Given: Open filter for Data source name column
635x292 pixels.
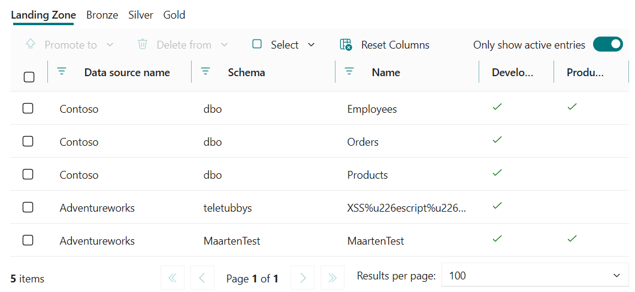Looking at the screenshot, I should pos(62,72).
